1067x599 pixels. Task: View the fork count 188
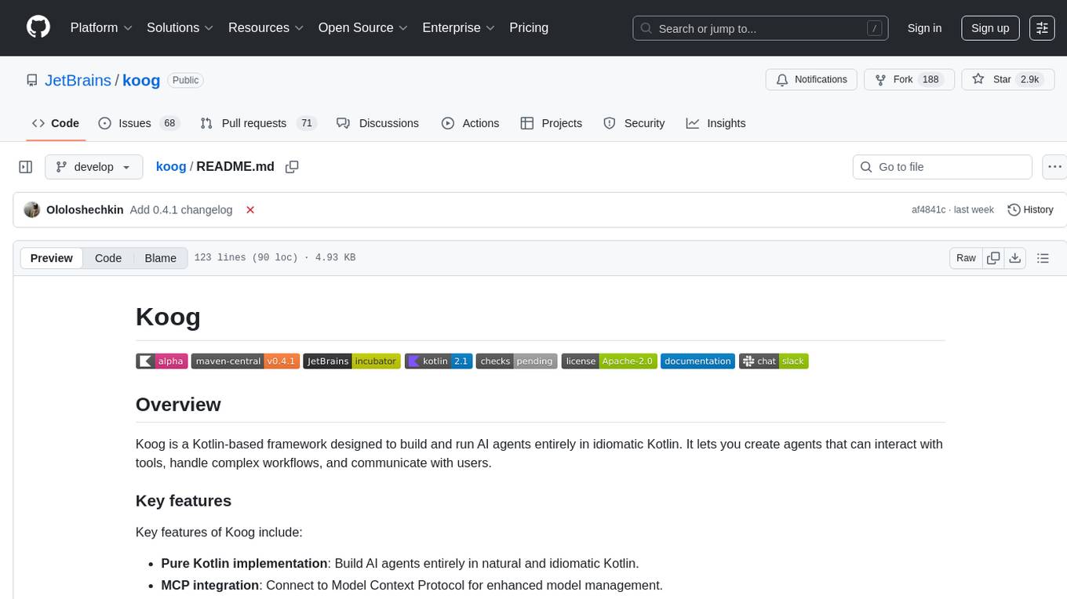[930, 80]
